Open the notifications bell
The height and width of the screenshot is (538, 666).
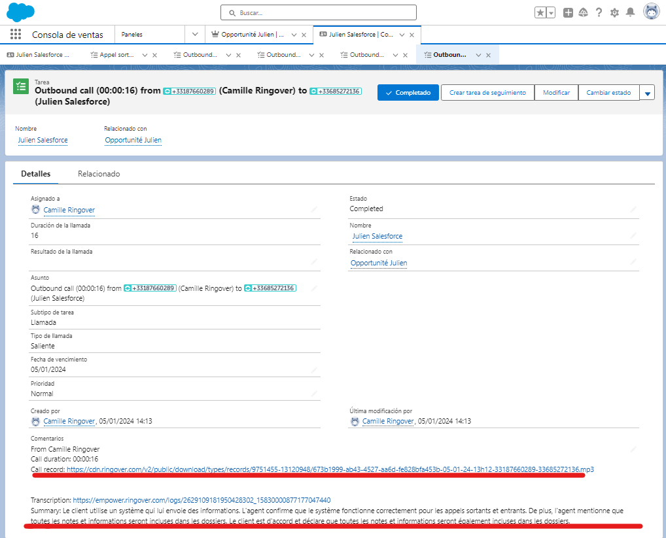point(630,12)
